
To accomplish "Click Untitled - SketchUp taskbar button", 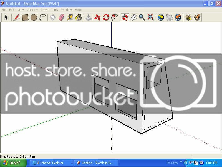I will point(96,163).
